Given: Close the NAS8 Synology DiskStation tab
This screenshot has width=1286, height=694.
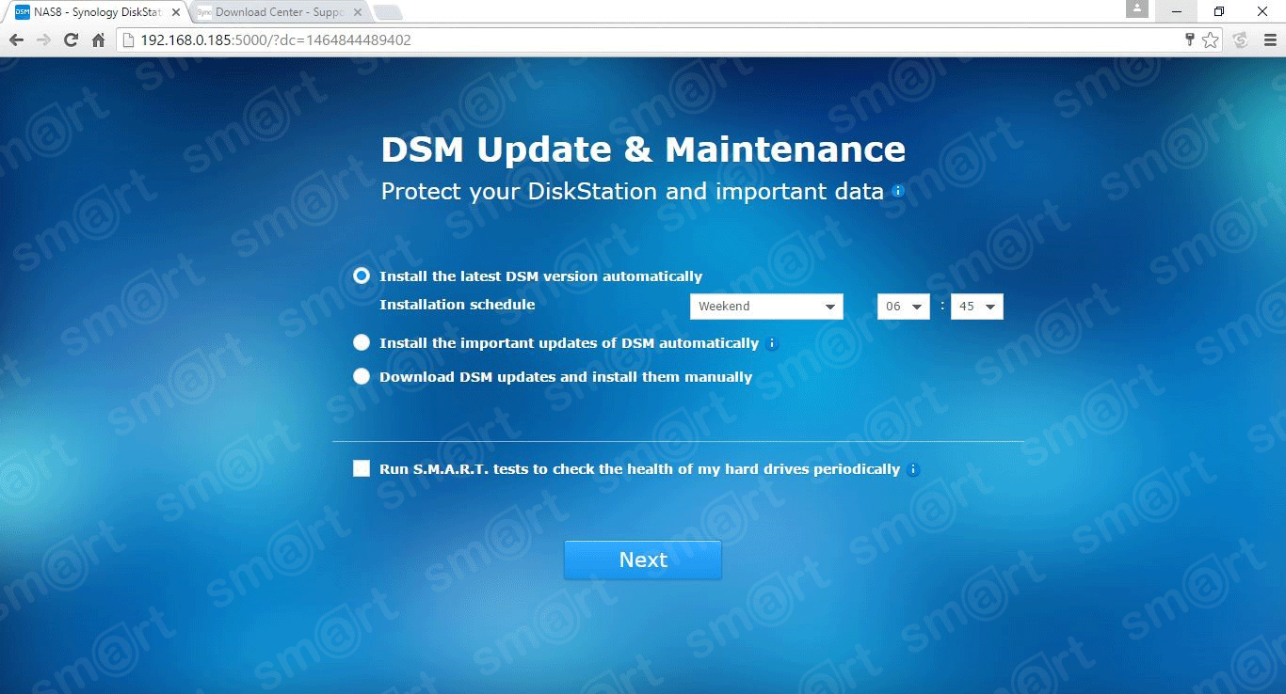Looking at the screenshot, I should click(x=176, y=12).
